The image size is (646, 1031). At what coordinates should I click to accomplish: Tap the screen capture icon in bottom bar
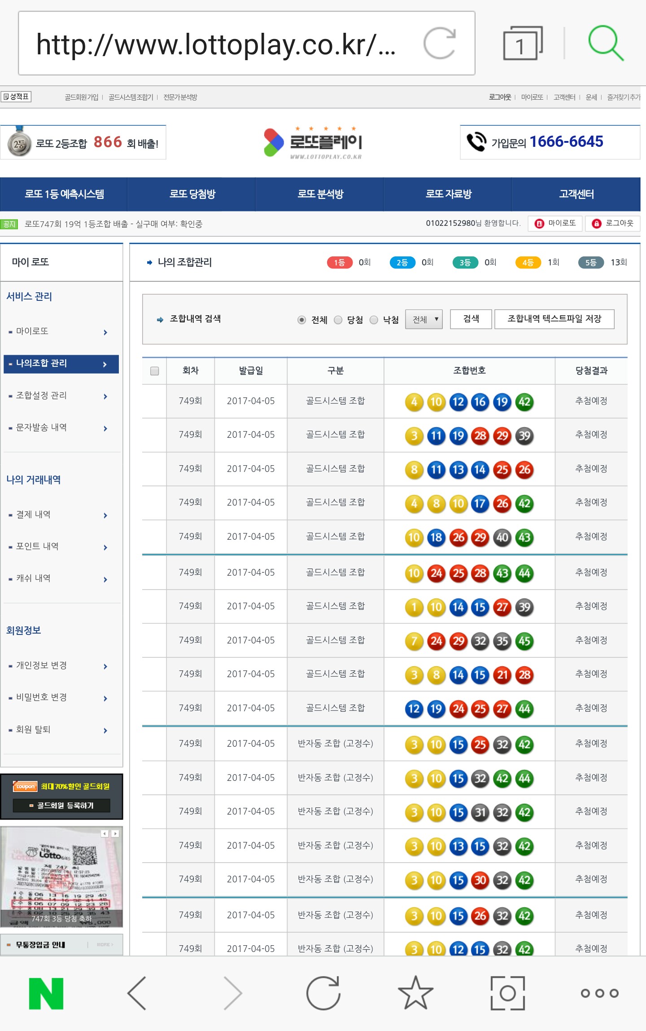[x=507, y=993]
